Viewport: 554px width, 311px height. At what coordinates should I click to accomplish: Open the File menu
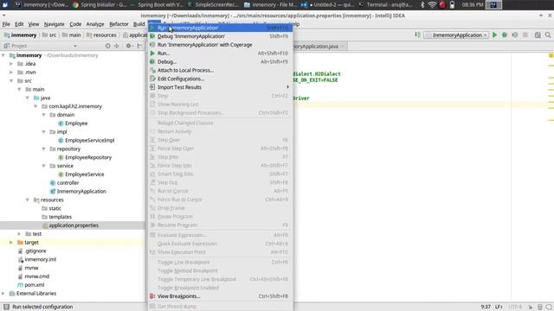[6, 24]
